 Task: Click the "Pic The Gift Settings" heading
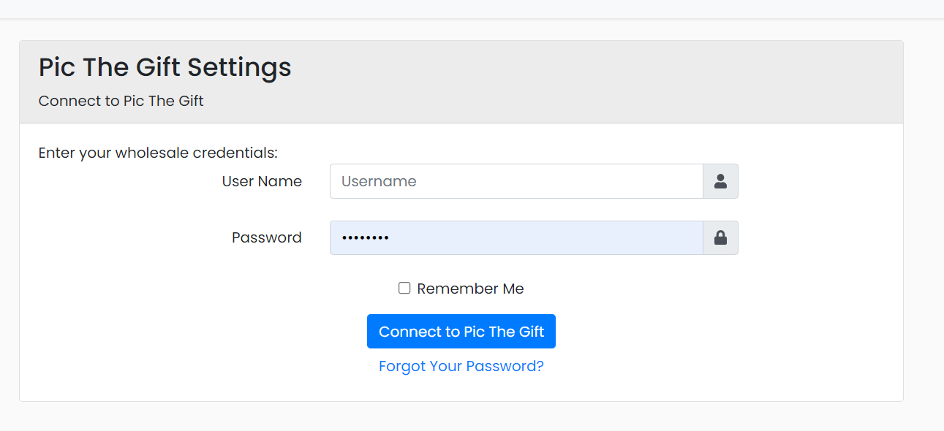point(165,67)
